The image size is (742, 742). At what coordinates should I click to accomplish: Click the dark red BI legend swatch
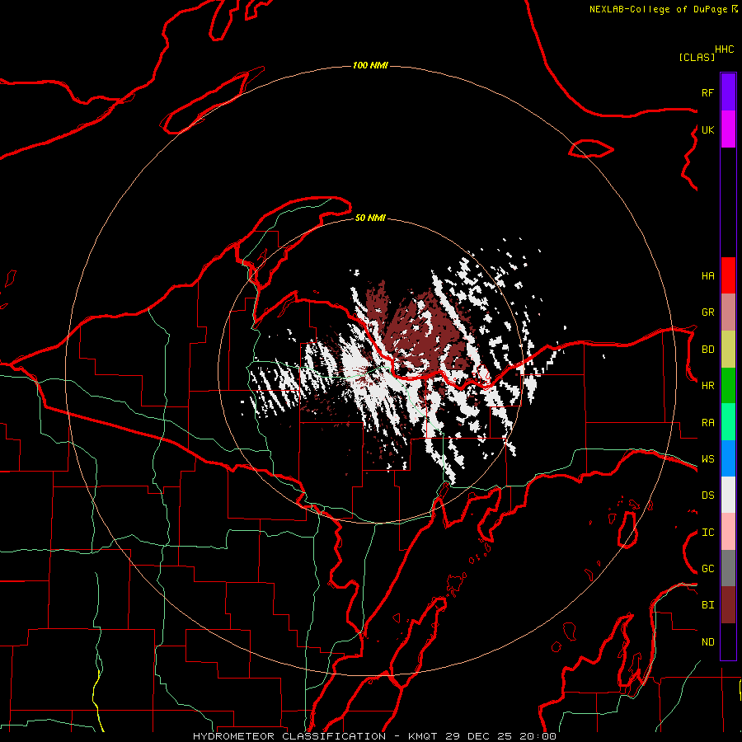point(728,605)
